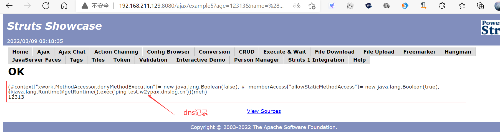Go to the browser home page
The width and height of the screenshot is (500, 134).
pyautogui.click(x=64, y=6)
